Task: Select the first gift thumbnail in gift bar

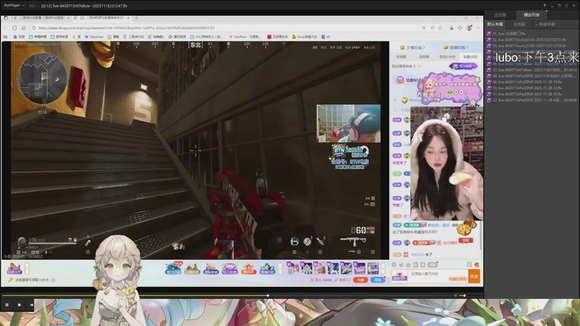Action: click(294, 268)
